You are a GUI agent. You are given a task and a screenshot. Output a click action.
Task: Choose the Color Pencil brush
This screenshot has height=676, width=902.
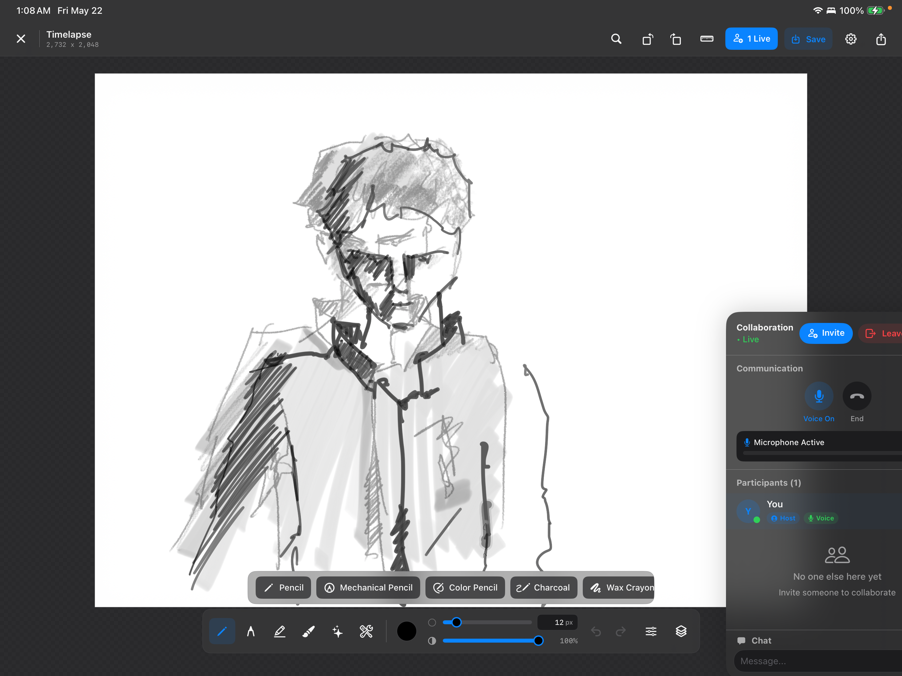[465, 588]
